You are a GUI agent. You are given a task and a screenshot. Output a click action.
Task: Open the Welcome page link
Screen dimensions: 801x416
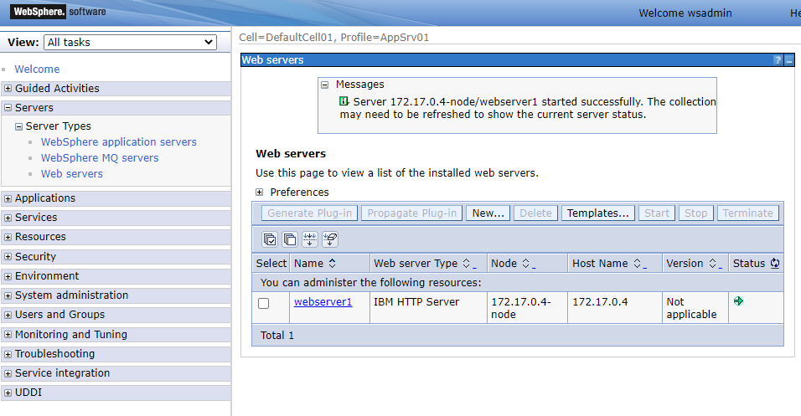click(x=37, y=69)
